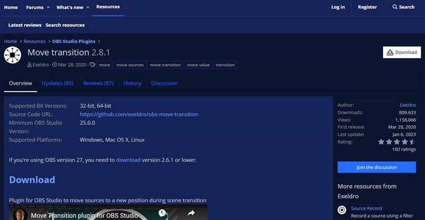Click the tags icon next to date
The width and height of the screenshot is (425, 220).
click(92, 65)
